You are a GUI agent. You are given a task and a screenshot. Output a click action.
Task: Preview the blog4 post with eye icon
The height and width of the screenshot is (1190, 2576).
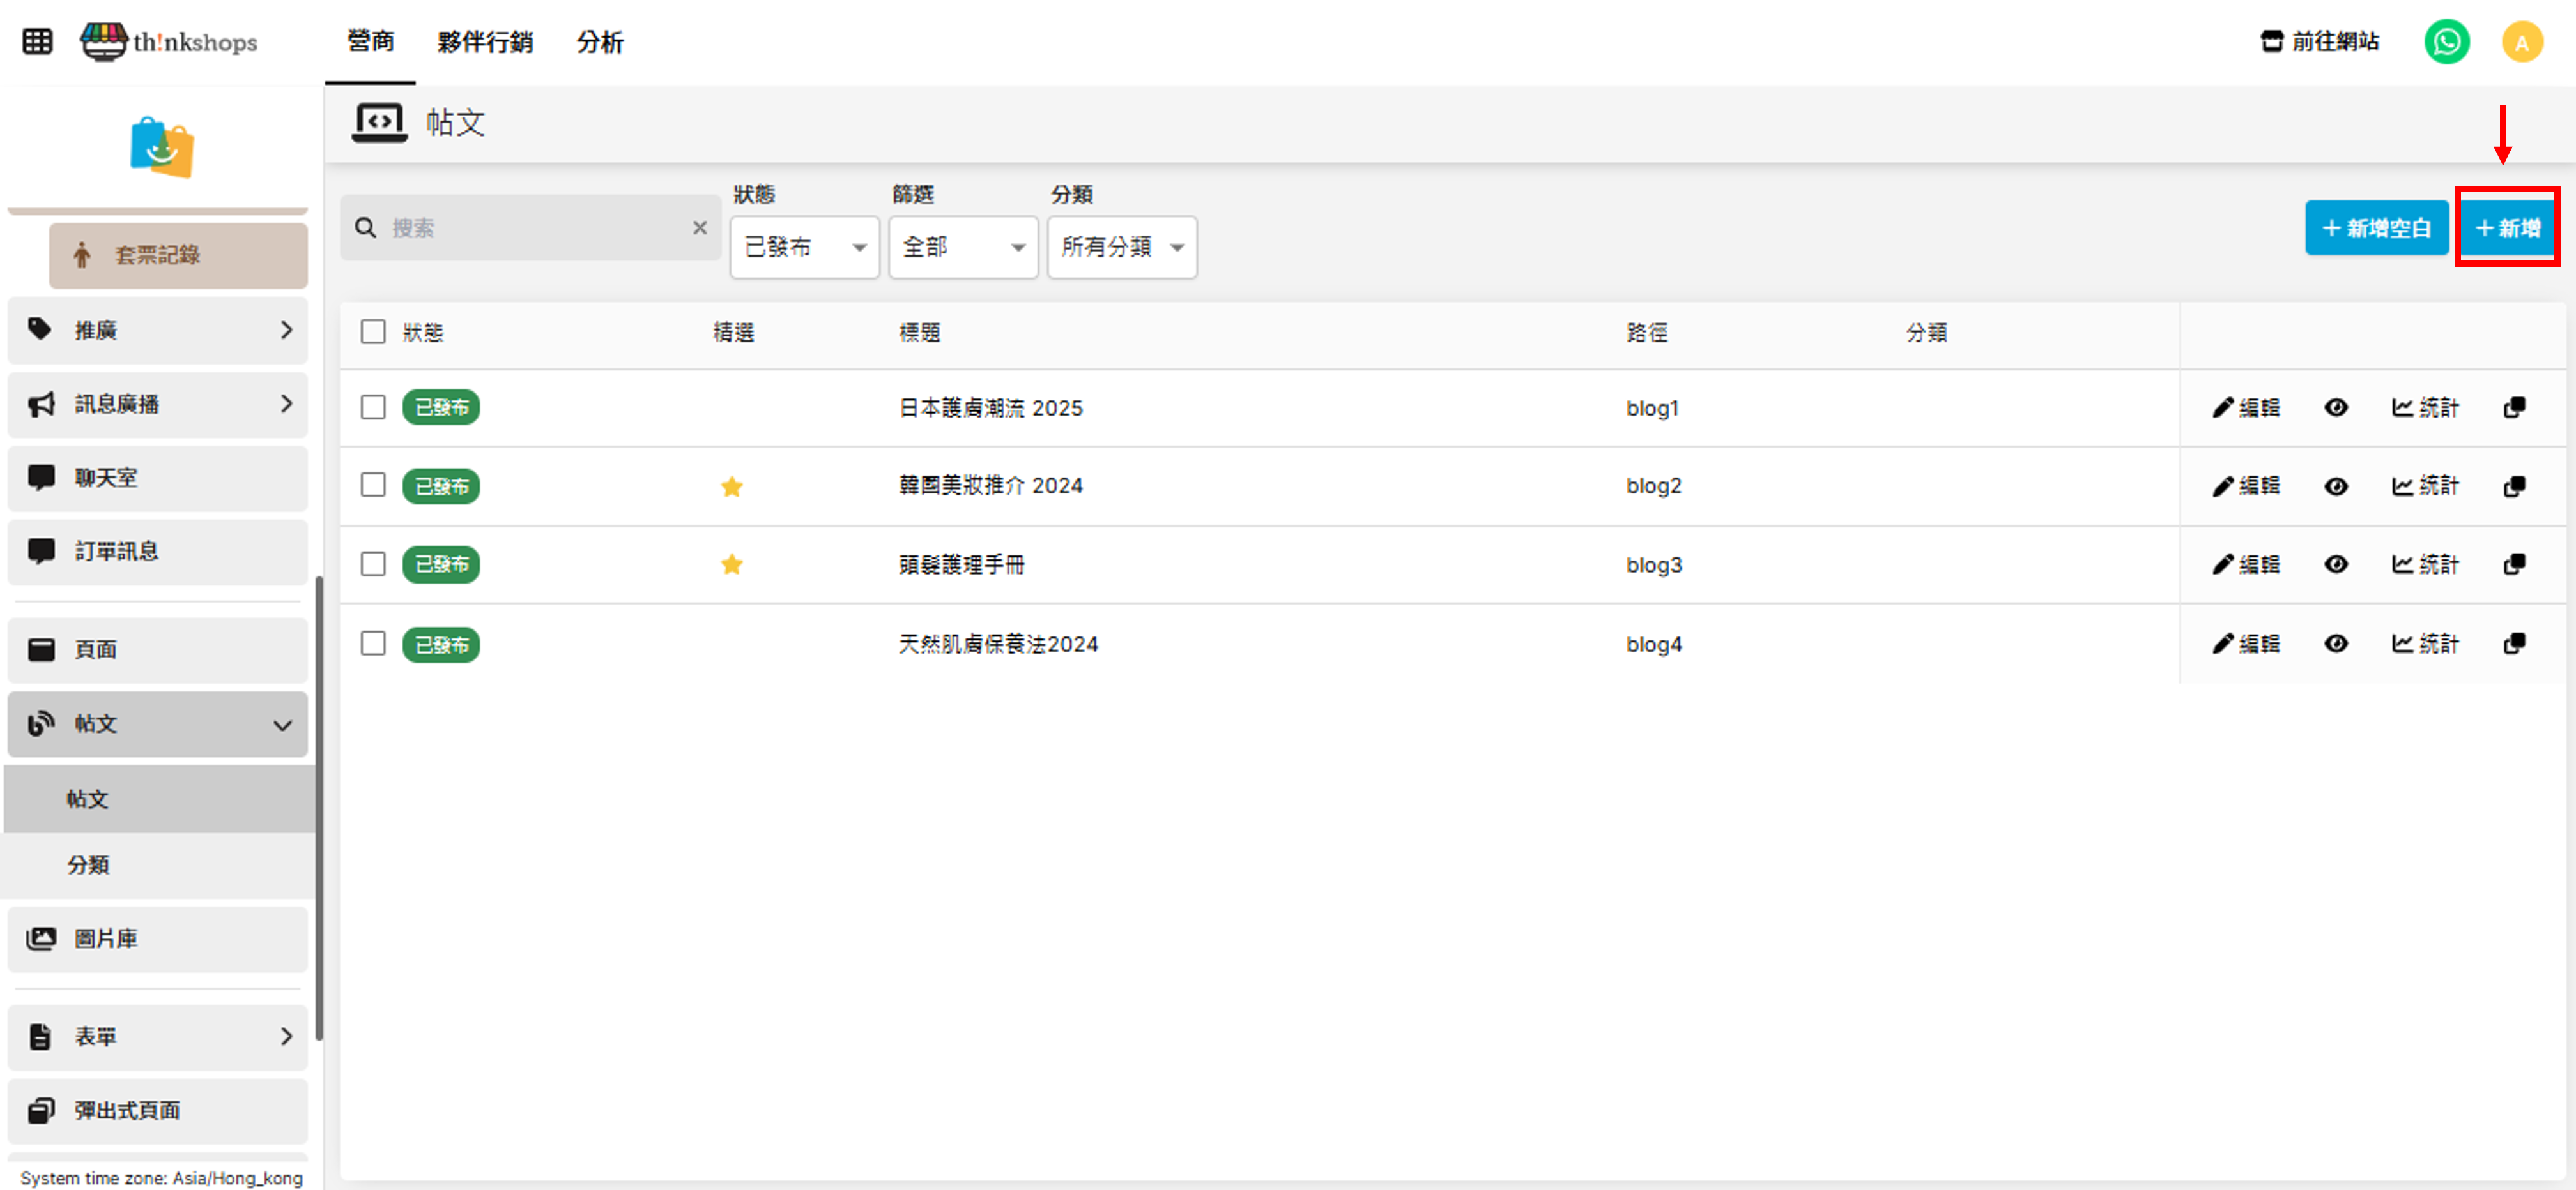2335,644
